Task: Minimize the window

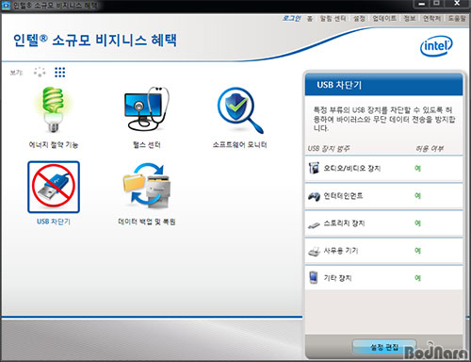Action: coord(422,4)
